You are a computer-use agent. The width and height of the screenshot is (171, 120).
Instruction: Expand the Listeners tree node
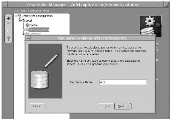pyautogui.click(x=23, y=34)
